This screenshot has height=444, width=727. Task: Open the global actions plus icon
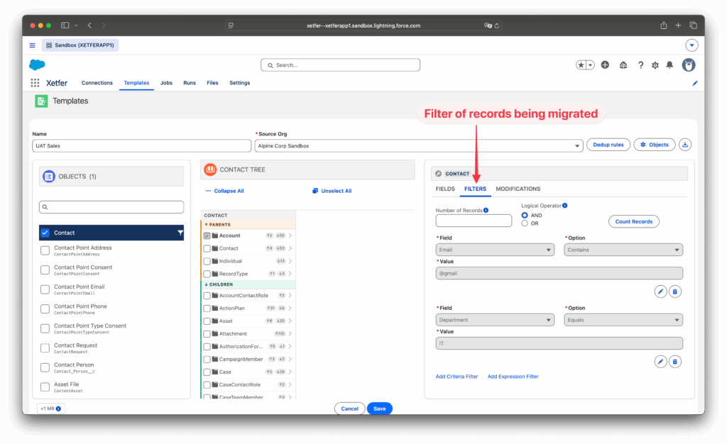click(605, 65)
